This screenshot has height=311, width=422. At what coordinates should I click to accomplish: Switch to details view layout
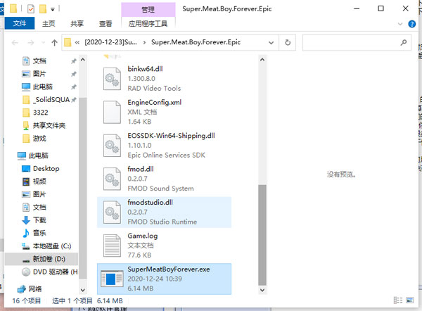click(x=398, y=300)
